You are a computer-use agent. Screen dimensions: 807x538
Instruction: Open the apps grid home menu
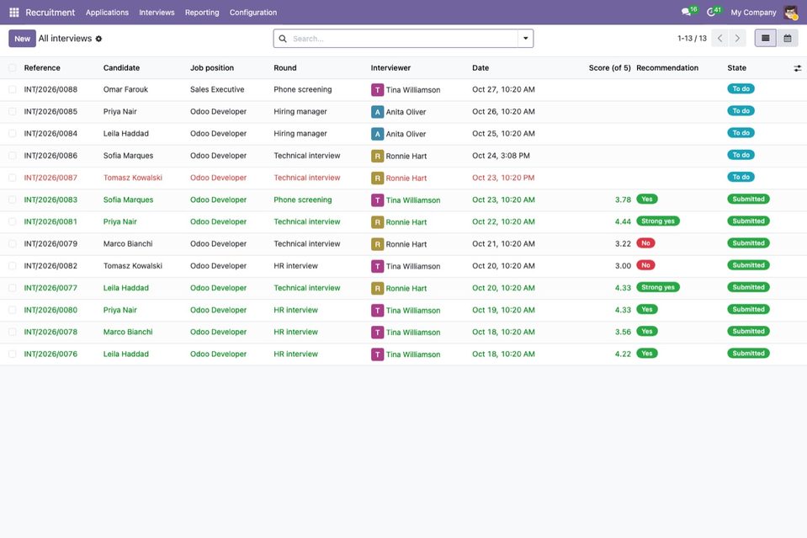(x=14, y=13)
